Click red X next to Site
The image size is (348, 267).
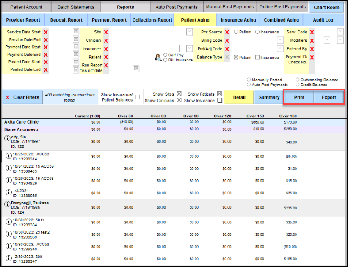(x=106, y=32)
